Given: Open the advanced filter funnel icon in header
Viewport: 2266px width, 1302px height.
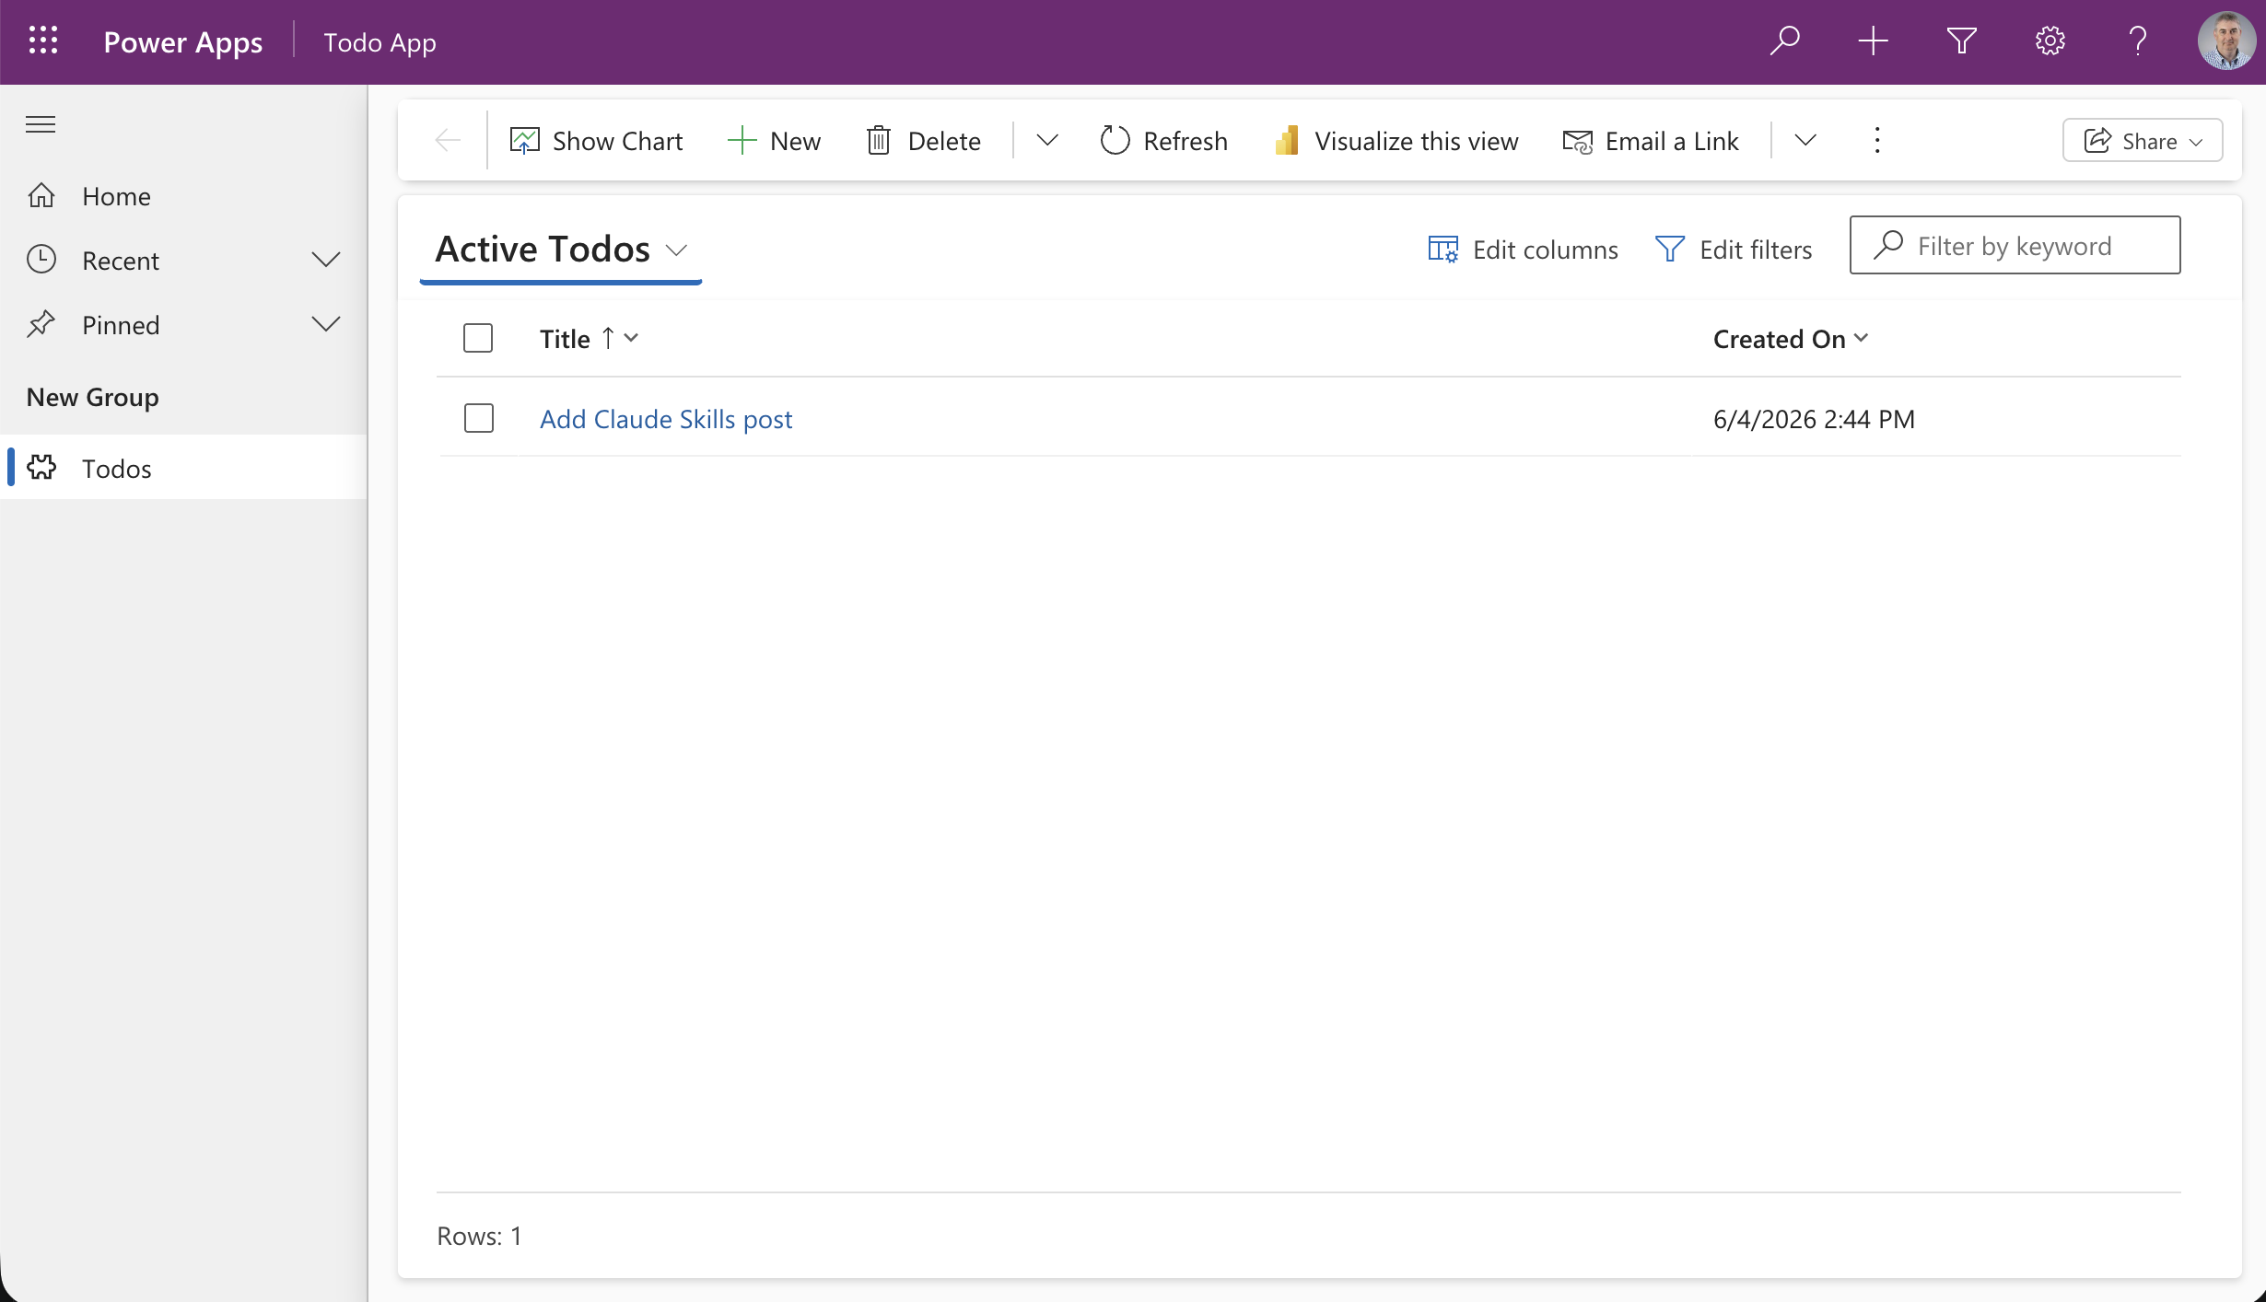Looking at the screenshot, I should point(1961,41).
